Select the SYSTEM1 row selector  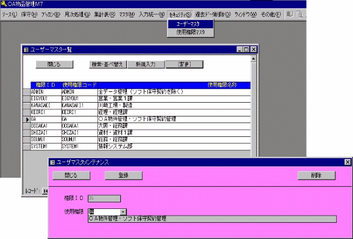[27, 147]
